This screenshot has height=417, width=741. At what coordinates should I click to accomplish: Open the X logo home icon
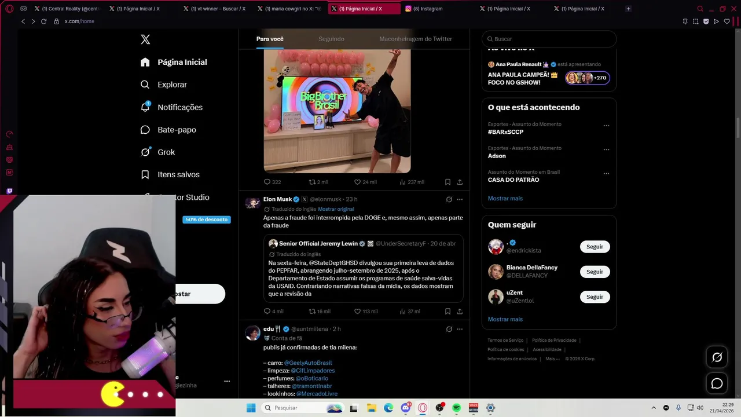tap(145, 39)
